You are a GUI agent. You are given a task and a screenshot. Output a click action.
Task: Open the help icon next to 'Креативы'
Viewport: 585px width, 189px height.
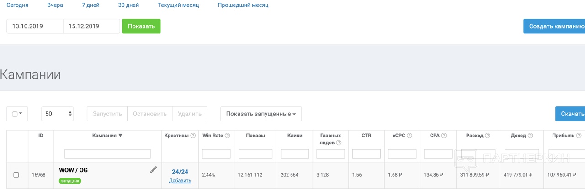tap(193, 136)
